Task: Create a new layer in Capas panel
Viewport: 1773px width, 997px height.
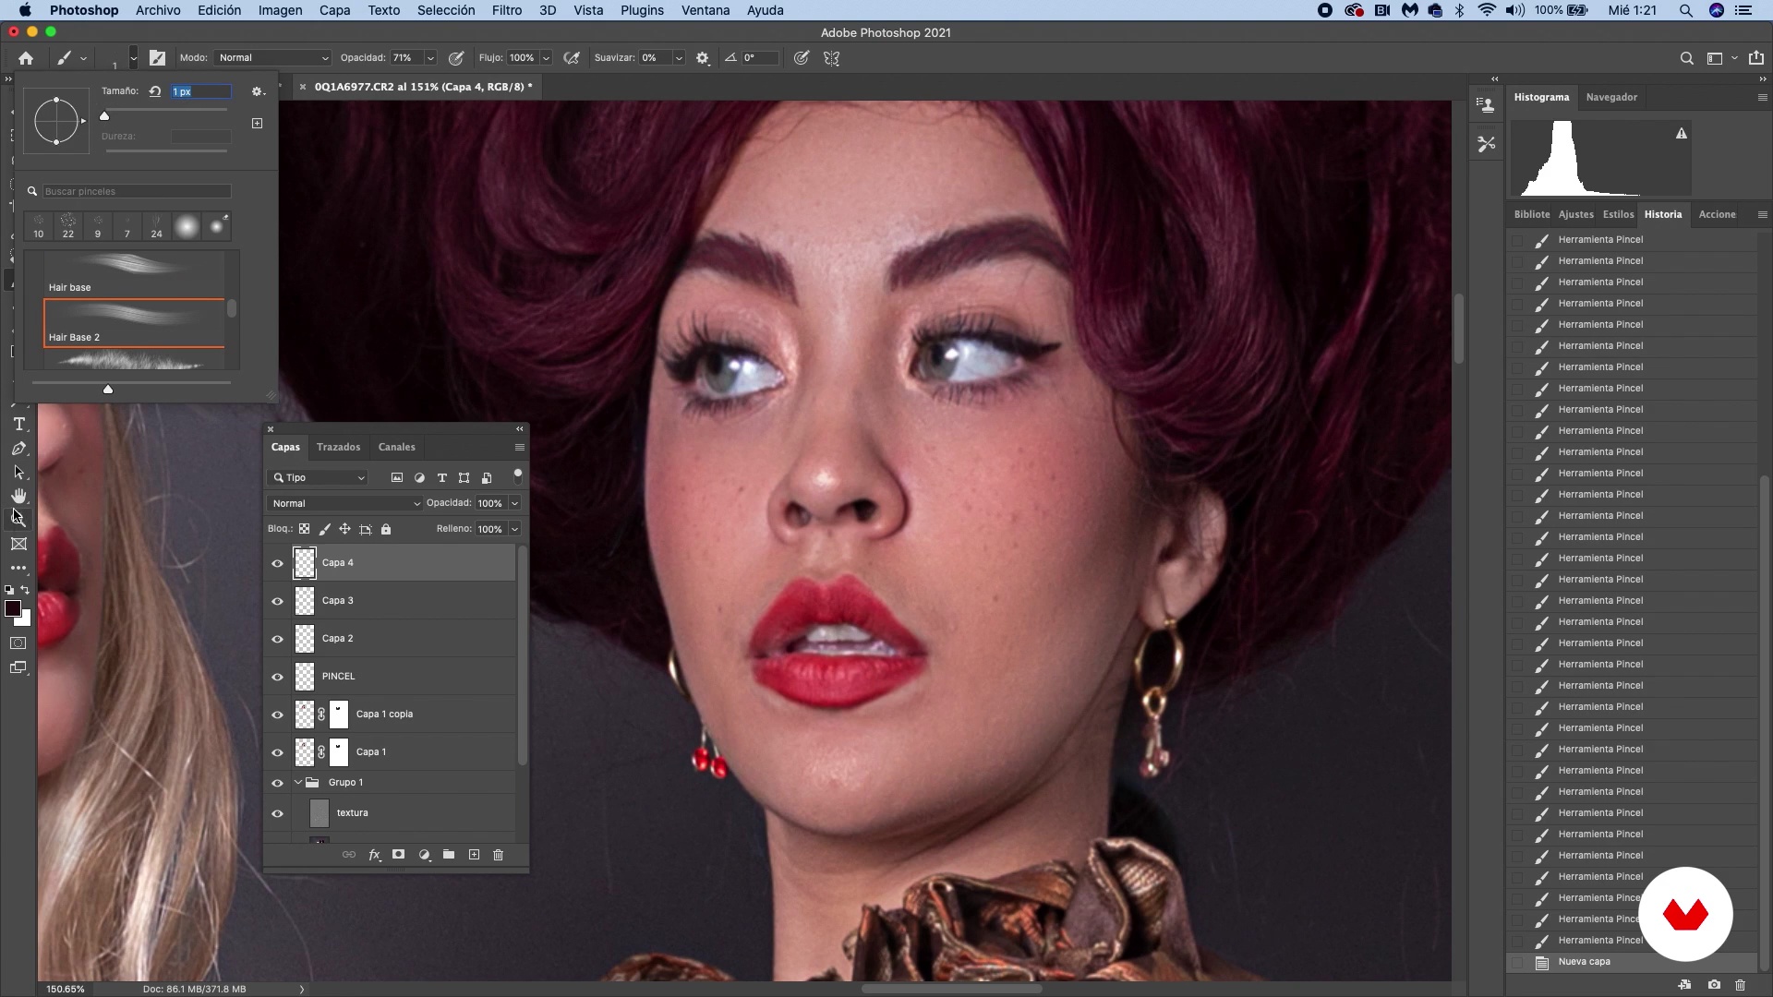Action: coord(474,855)
